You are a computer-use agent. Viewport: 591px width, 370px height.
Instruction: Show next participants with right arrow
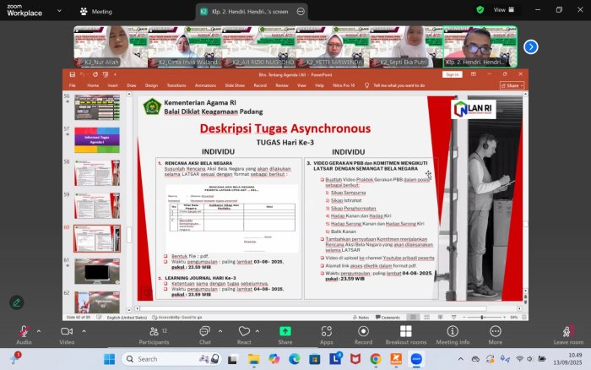(x=531, y=46)
